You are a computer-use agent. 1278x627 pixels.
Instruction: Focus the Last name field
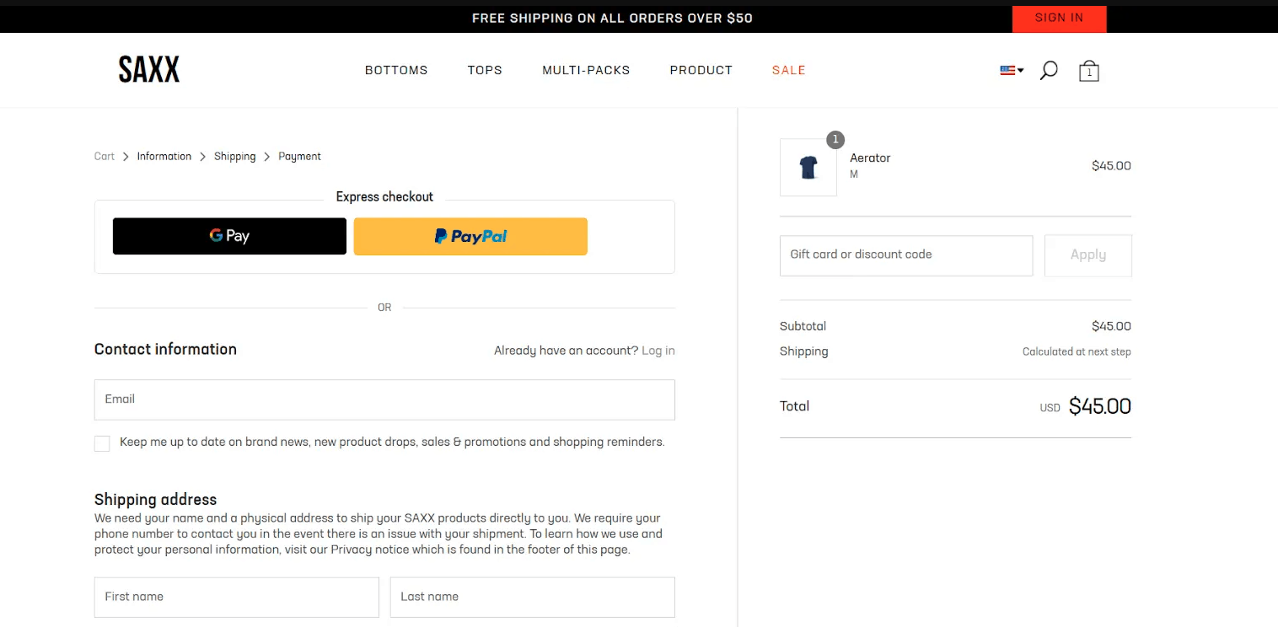tap(533, 597)
